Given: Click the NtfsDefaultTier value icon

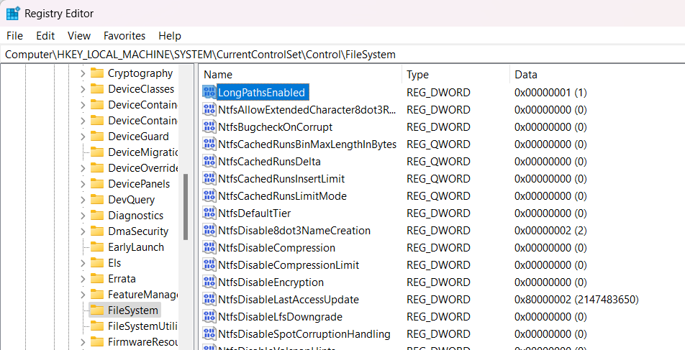Looking at the screenshot, I should (209, 213).
